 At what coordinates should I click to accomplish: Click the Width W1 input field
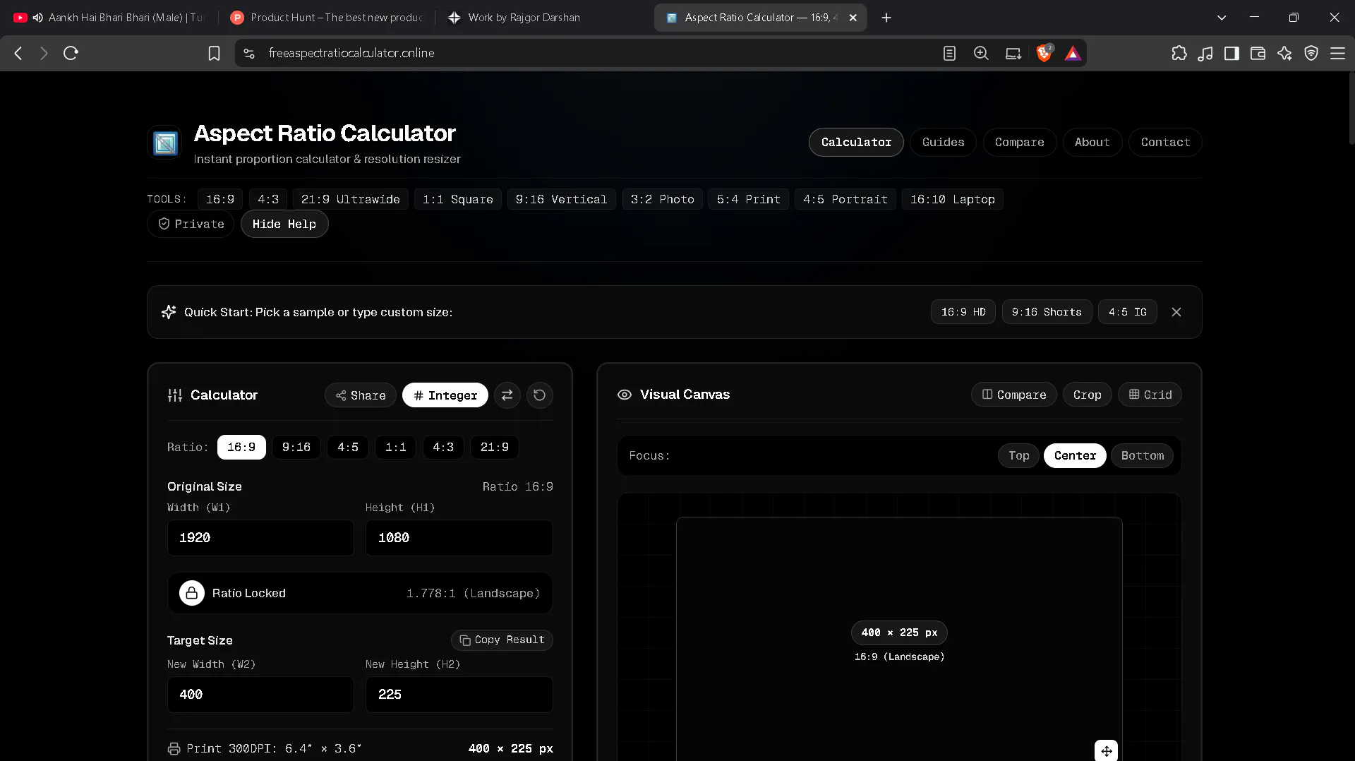coord(260,538)
